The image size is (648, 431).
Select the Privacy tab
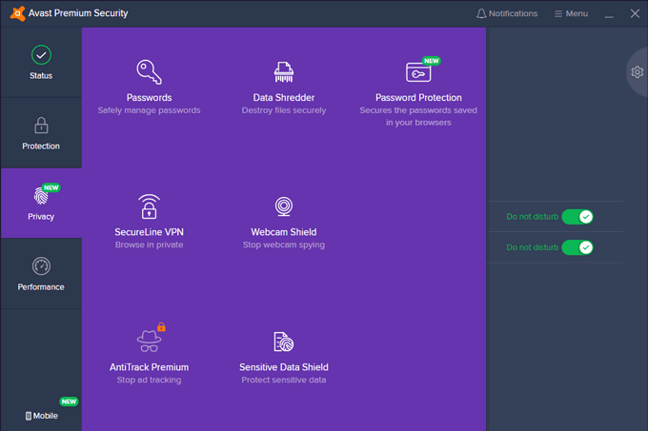tap(41, 204)
